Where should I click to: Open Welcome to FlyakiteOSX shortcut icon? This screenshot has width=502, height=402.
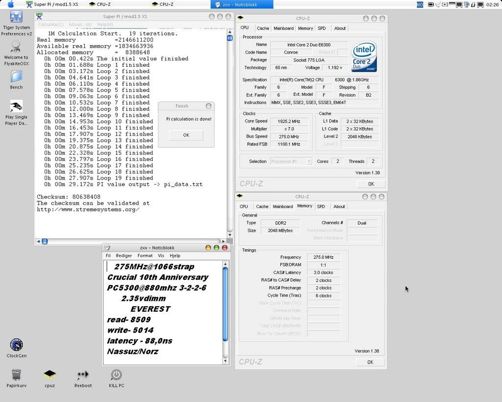tap(16, 47)
